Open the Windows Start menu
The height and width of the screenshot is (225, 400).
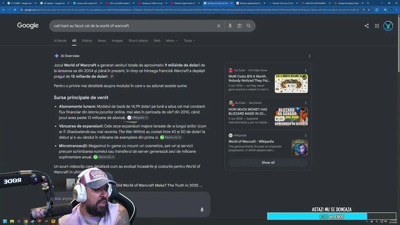(5, 221)
